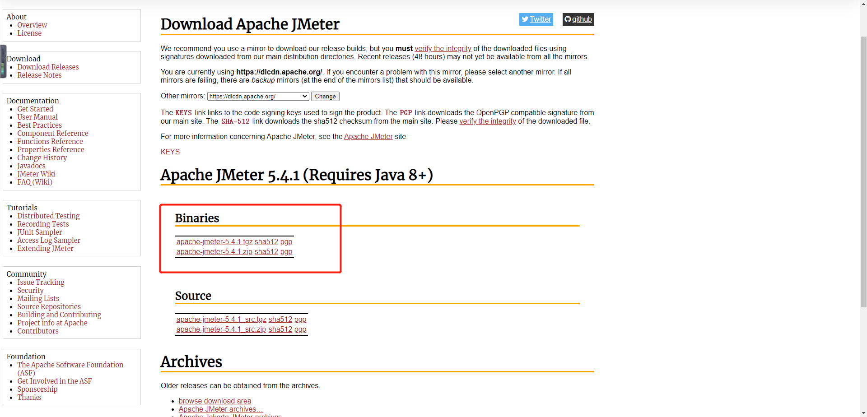Image resolution: width=867 pixels, height=417 pixels.
Task: Open the KEYS signing keys link
Action: pyautogui.click(x=170, y=152)
